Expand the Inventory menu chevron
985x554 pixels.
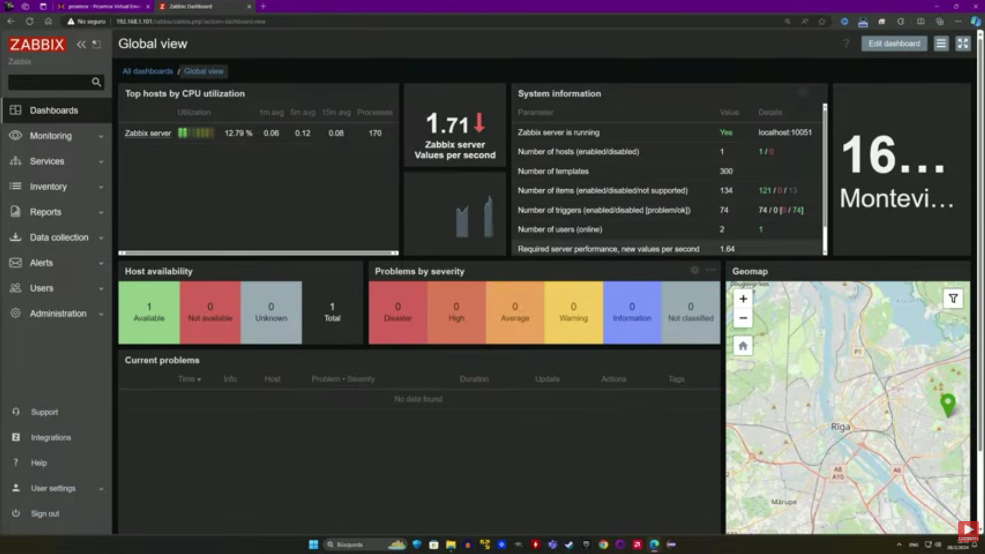click(x=101, y=187)
